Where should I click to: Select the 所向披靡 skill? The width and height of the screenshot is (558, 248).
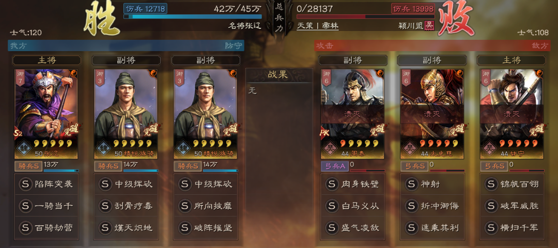pos(205,206)
